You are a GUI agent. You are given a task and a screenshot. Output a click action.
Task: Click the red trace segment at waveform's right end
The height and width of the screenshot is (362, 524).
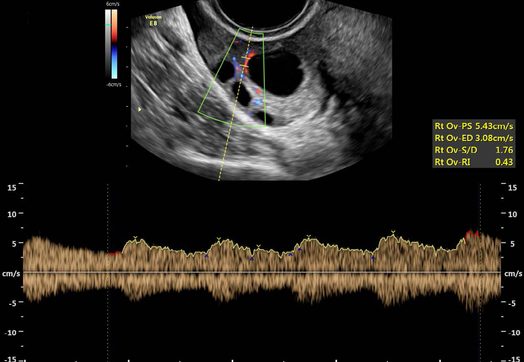472,233
